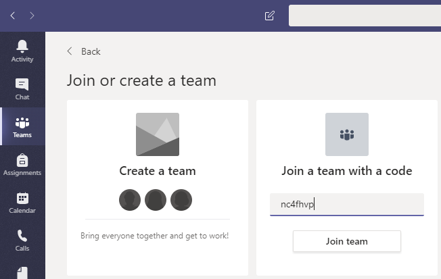Screen dimensions: 441x279
Task: Click the Create a team heading
Action: pos(158,171)
